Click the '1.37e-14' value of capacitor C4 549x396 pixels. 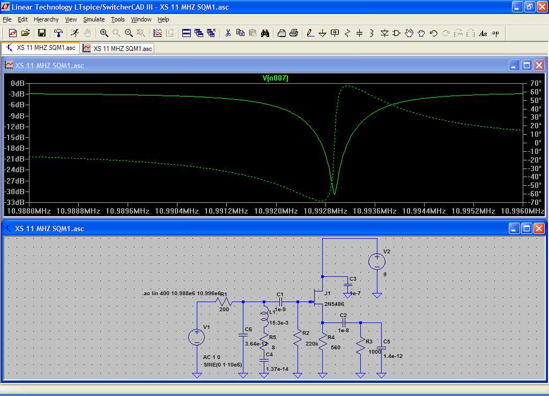tap(277, 369)
